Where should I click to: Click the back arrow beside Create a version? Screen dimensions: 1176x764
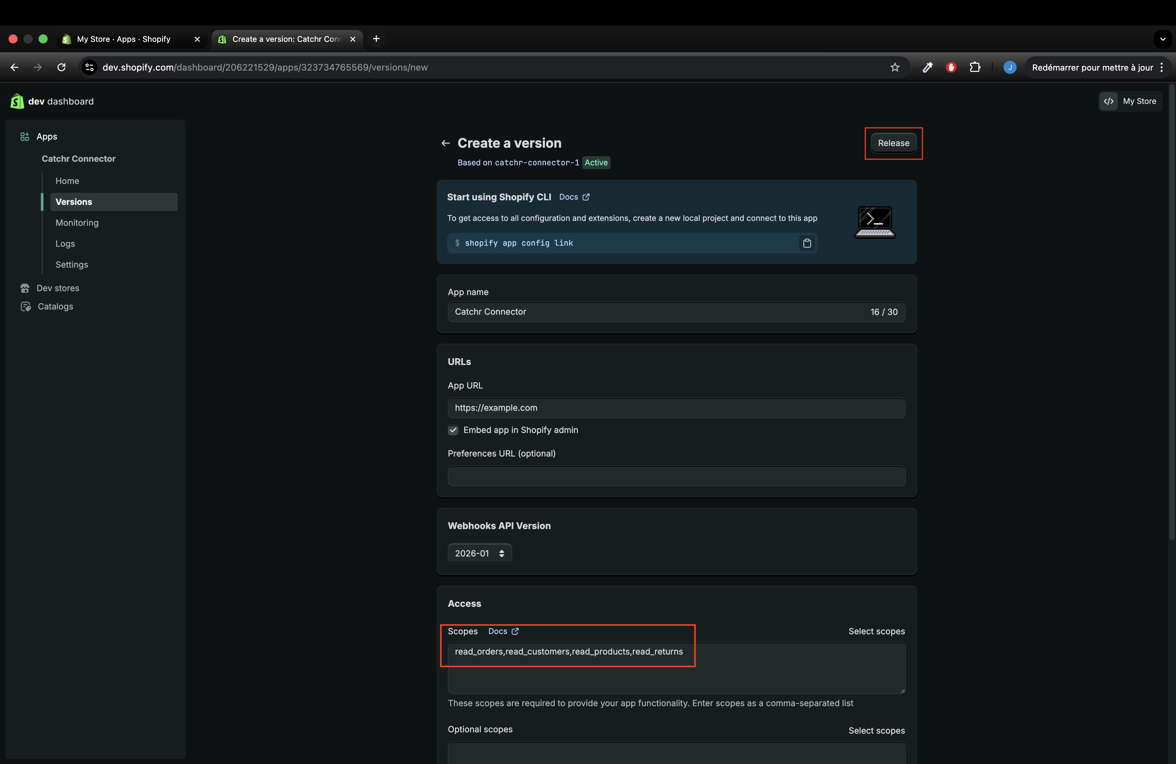[445, 143]
